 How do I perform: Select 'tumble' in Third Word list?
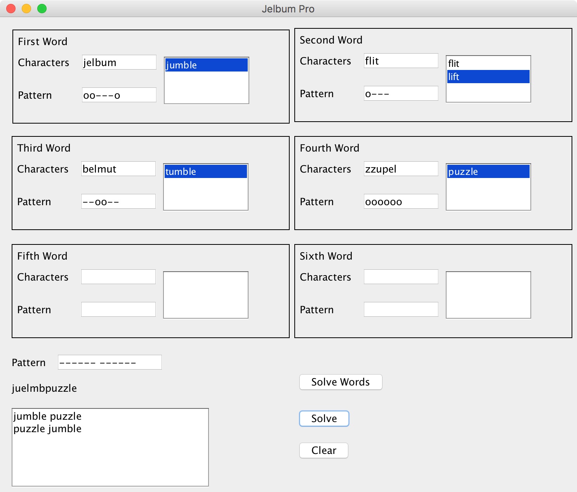(205, 172)
